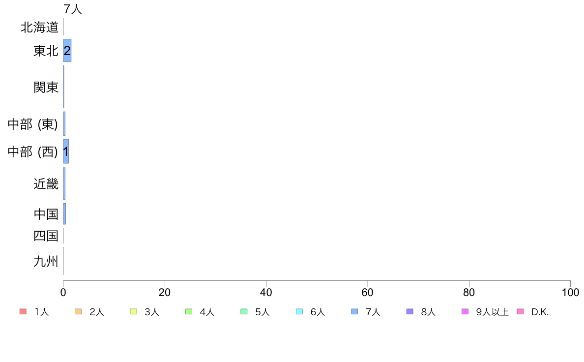
Task: Click the 4人 green legend swatch
Action: click(x=189, y=312)
